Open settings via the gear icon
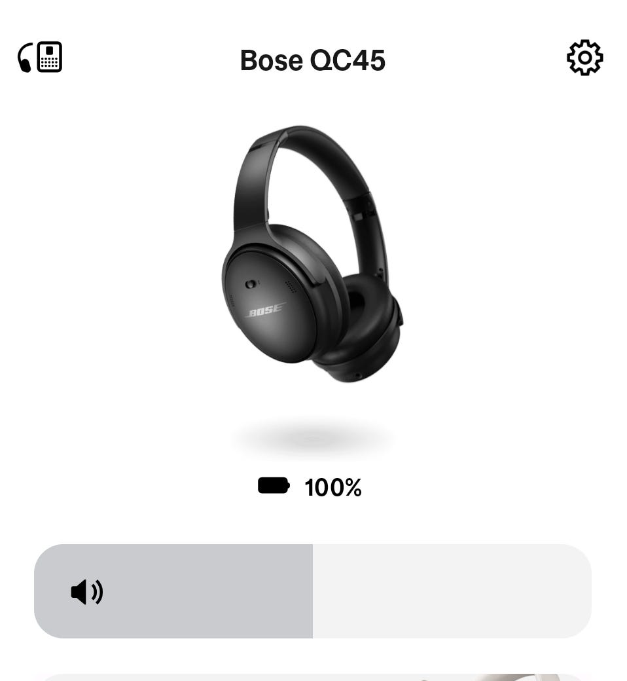 [584, 58]
